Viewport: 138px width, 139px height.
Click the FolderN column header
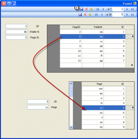(93, 27)
